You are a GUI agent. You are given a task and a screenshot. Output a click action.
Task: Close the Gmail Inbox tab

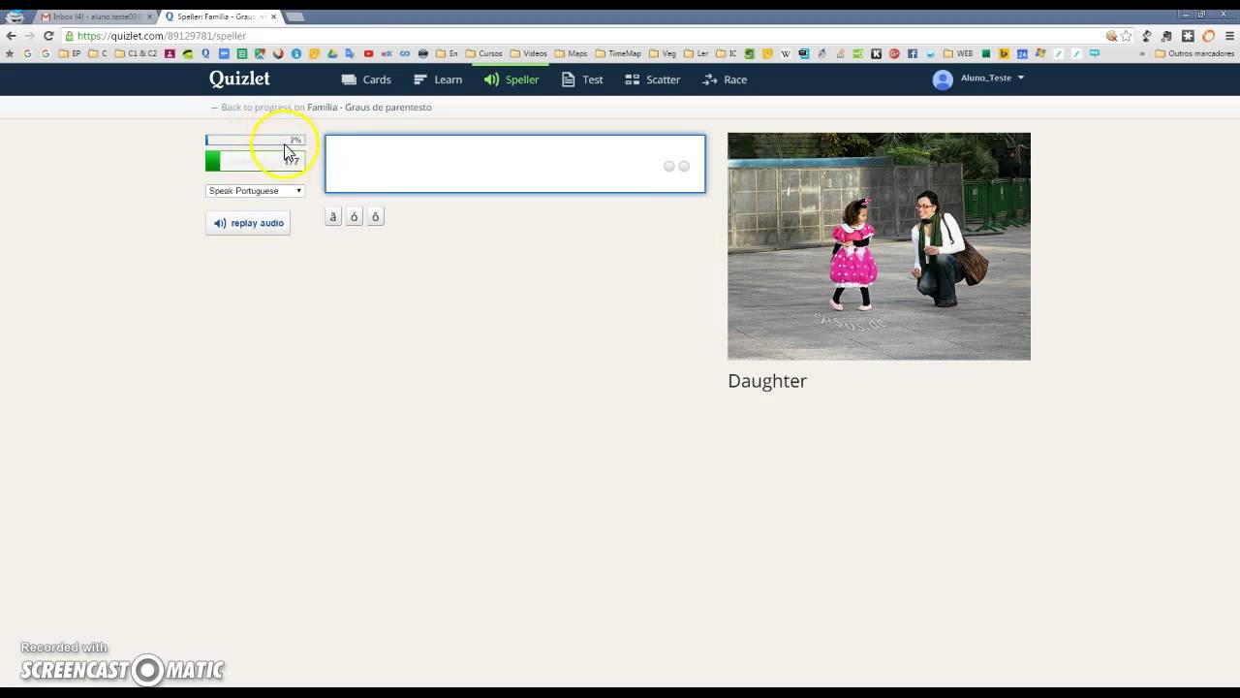149,16
